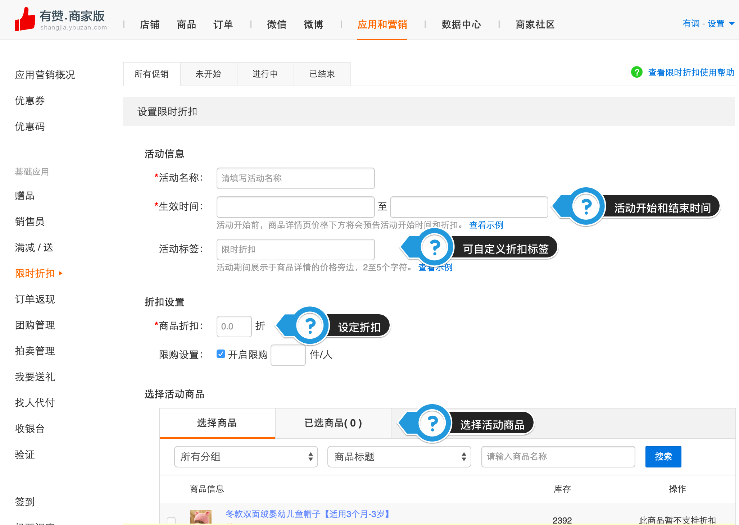Check the checkbox for 冬款双面绒婴幼儿童帽子 product
Screen dimensions: 739x525
(172, 520)
